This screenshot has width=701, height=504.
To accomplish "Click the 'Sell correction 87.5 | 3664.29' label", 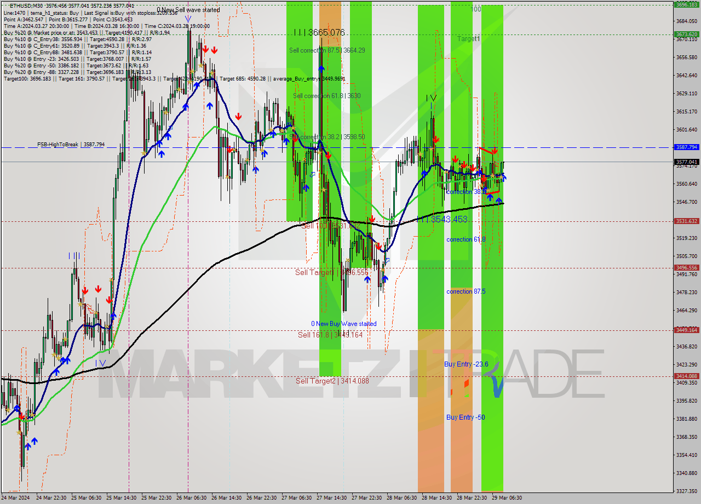I will pyautogui.click(x=328, y=50).
